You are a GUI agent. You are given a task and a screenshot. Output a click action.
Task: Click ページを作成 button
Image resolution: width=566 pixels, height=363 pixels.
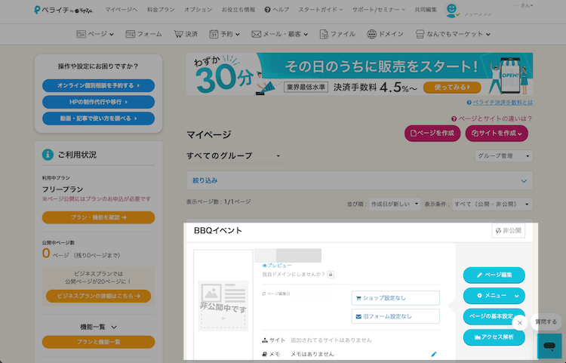click(x=432, y=134)
